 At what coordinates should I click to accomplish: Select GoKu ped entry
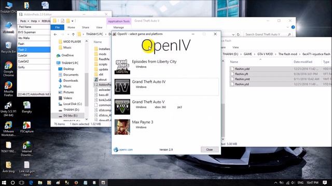click(34, 67)
